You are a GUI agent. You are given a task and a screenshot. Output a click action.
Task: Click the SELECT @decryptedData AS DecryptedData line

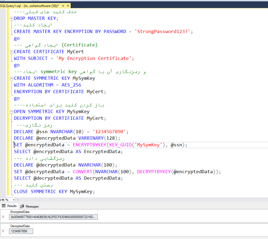coord(68,178)
